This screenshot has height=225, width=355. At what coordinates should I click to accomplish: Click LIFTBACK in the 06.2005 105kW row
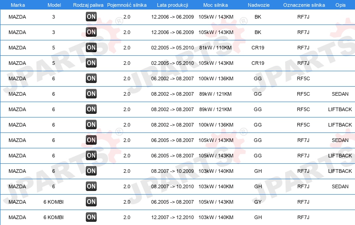340,156
